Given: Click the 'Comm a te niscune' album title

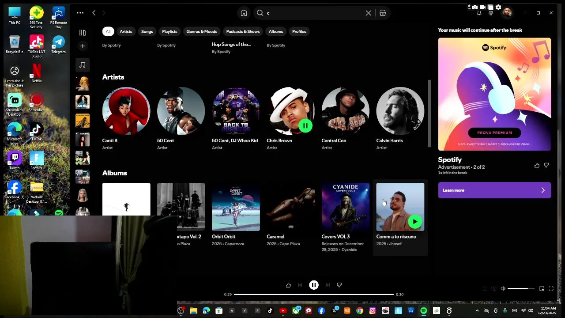Looking at the screenshot, I should (396, 236).
